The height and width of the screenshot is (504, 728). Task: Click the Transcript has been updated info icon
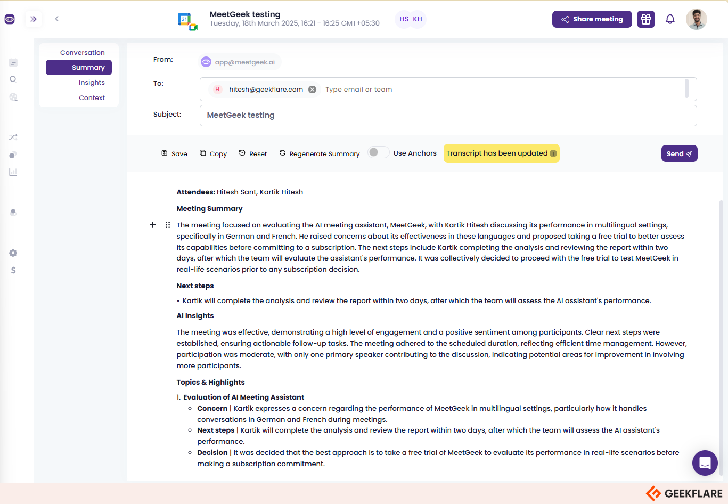point(553,153)
